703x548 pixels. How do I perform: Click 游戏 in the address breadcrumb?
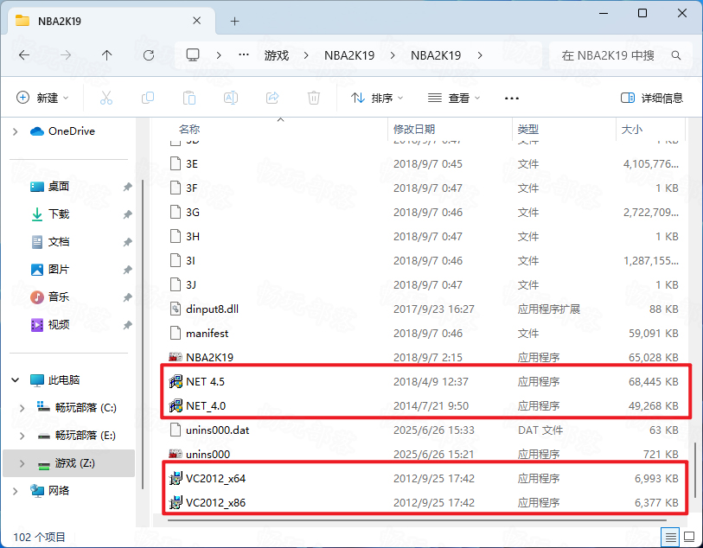point(277,55)
